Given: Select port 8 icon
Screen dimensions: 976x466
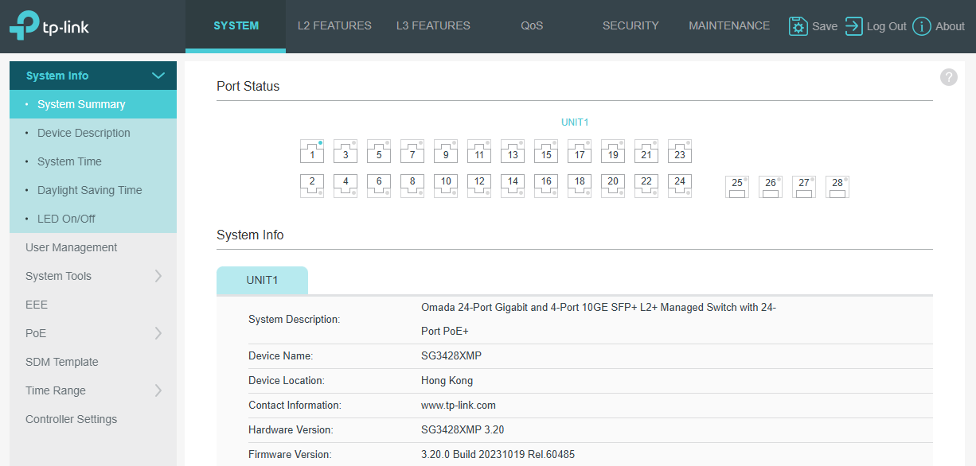Looking at the screenshot, I should (412, 185).
